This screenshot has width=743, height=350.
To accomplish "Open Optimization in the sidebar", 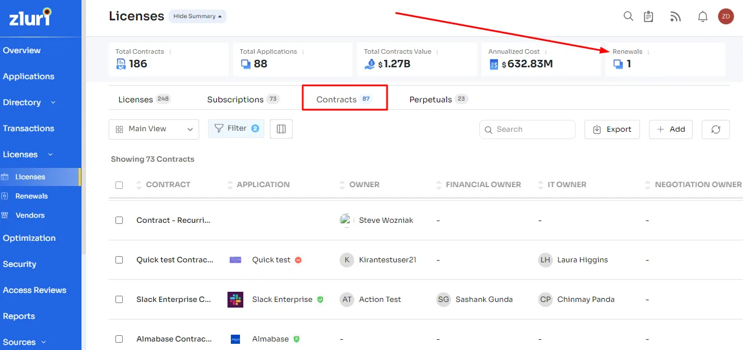I will pyautogui.click(x=29, y=238).
